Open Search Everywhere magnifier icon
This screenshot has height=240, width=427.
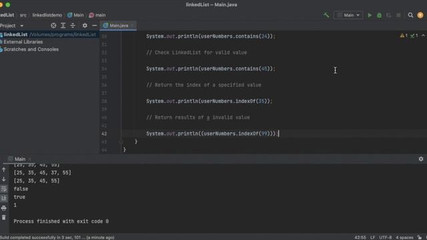pyautogui.click(x=410, y=15)
